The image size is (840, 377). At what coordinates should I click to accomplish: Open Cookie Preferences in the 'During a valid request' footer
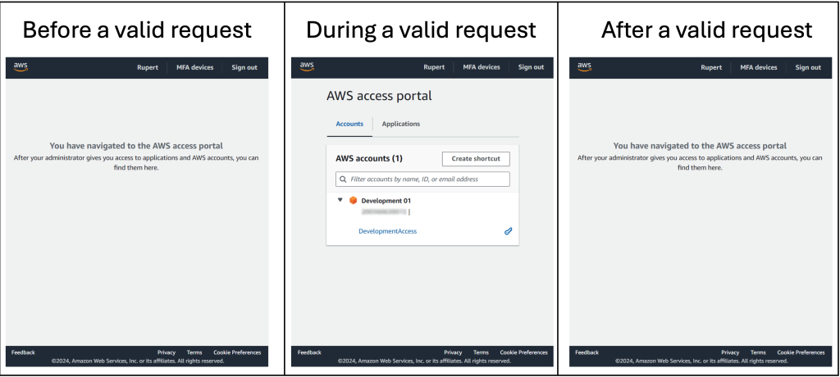[524, 352]
